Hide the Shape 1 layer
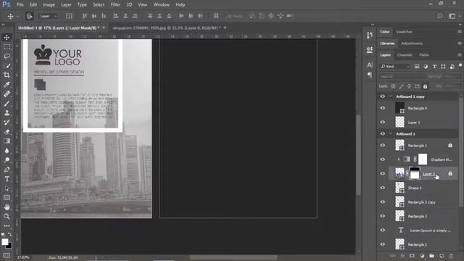The width and height of the screenshot is (464, 261). click(383, 188)
